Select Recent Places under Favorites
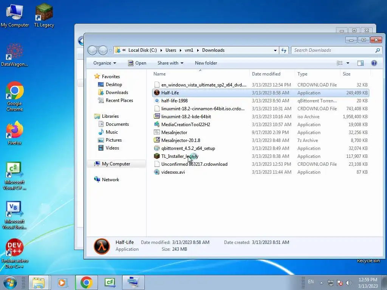The height and width of the screenshot is (290, 387). (116, 100)
